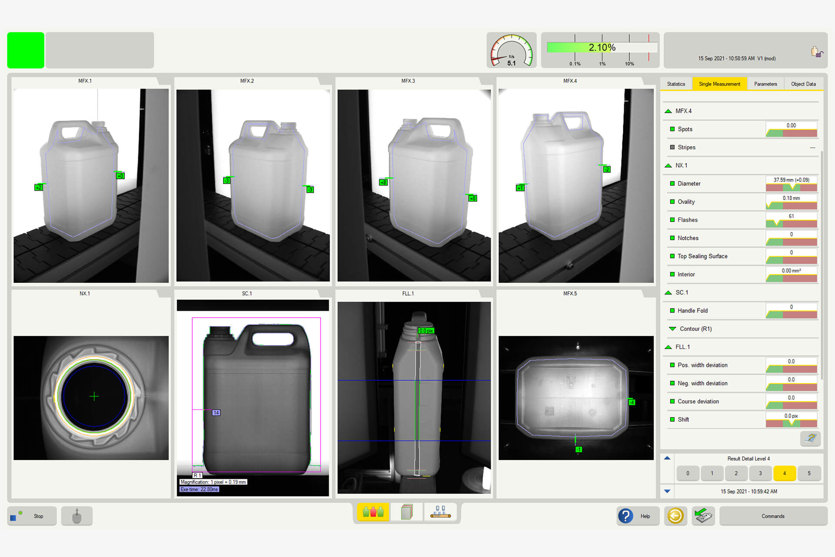Open the Commands button
Viewport: 835px width, 557px height.
coord(773,516)
